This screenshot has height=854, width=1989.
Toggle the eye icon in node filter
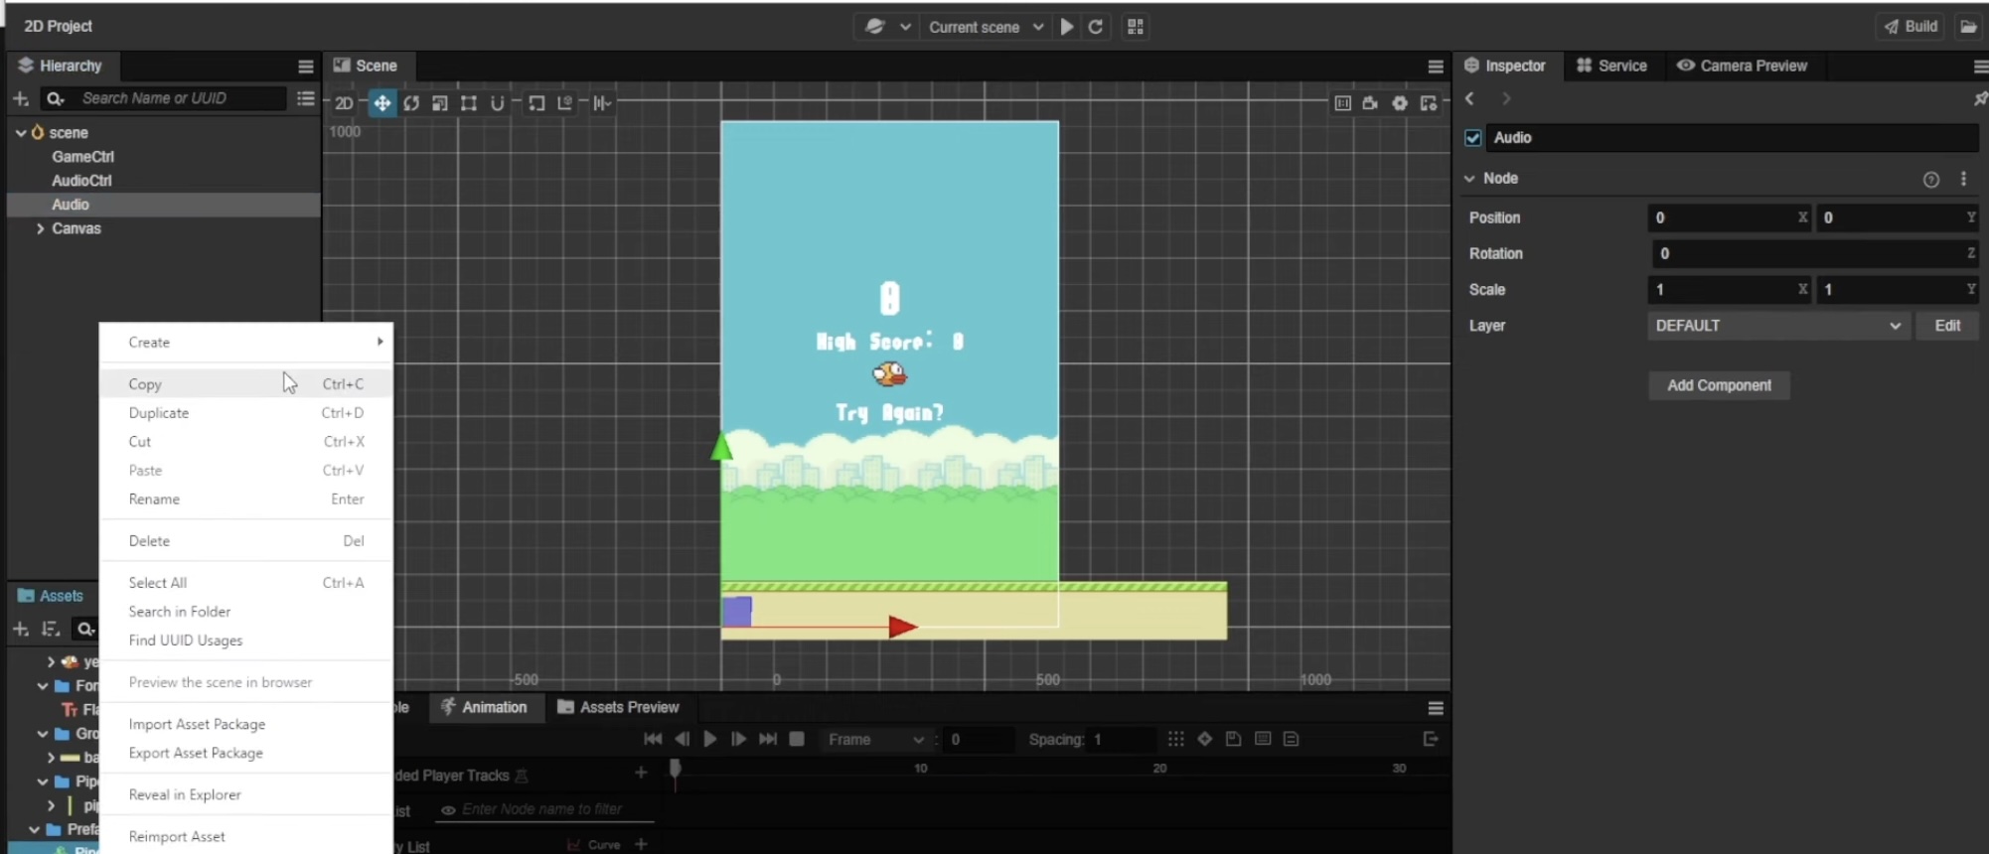(x=448, y=810)
